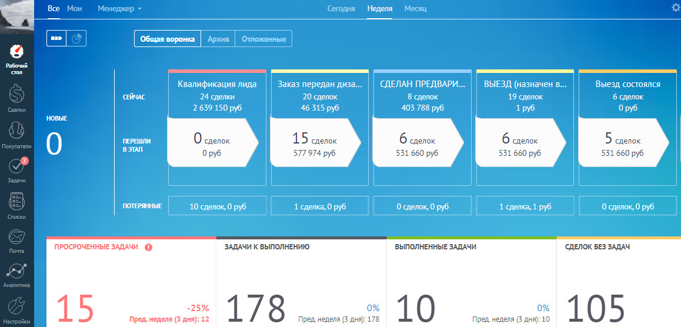Switch to funnel arrows view
Image resolution: width=681 pixels, height=327 pixels.
[x=56, y=38]
